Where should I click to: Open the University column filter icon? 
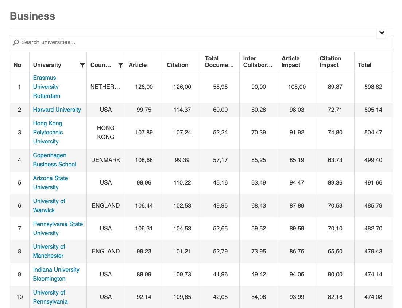coord(82,65)
